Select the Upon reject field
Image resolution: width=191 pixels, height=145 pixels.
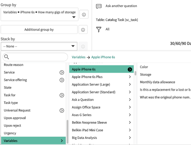click(x=33, y=125)
